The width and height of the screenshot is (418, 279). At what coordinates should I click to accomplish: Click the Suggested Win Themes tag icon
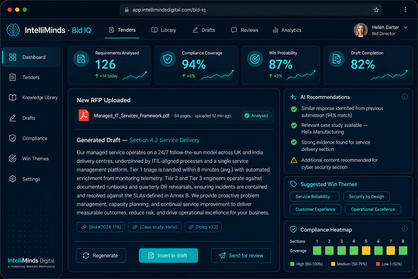point(293,184)
